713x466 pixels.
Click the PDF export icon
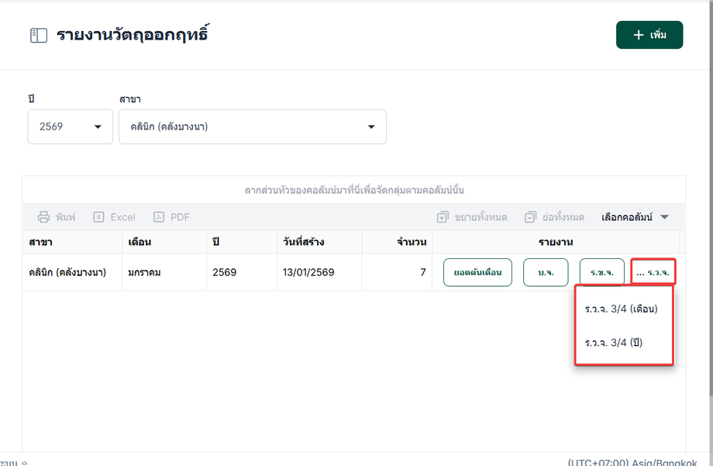[x=159, y=217]
